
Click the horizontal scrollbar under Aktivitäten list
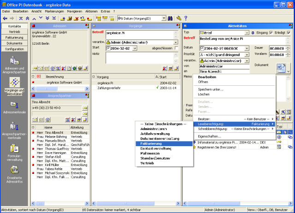coord(238,203)
